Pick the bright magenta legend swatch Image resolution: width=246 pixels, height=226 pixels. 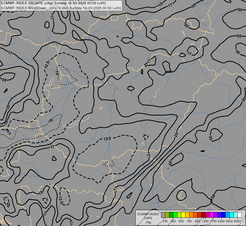[212, 215]
